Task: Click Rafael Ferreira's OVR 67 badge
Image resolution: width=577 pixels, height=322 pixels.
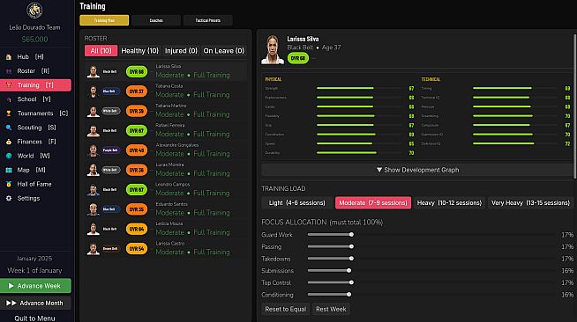Action: [x=137, y=130]
